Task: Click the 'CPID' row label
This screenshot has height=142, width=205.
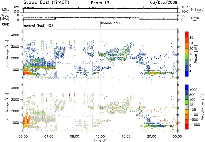Action: tap(6, 24)
